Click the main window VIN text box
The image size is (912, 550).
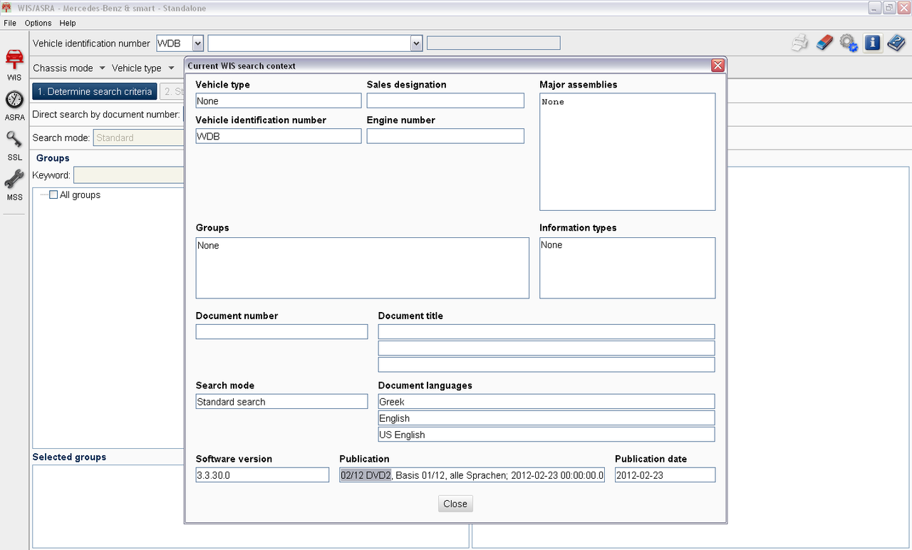tap(310, 43)
